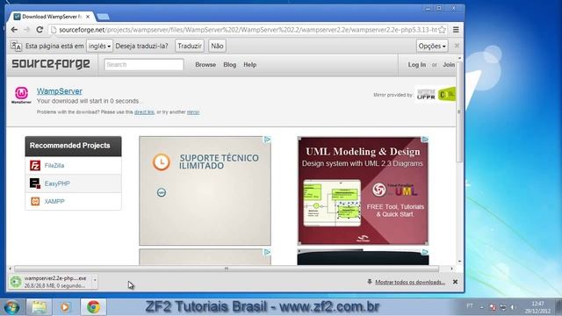Click downloaded wampserver file icon
This screenshot has height=316, width=562.
click(x=16, y=282)
